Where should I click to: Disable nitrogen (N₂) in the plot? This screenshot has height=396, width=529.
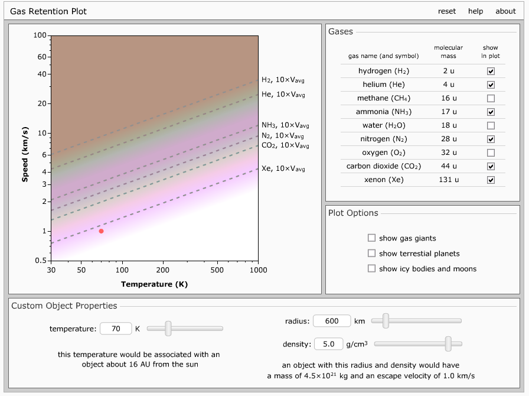point(490,139)
